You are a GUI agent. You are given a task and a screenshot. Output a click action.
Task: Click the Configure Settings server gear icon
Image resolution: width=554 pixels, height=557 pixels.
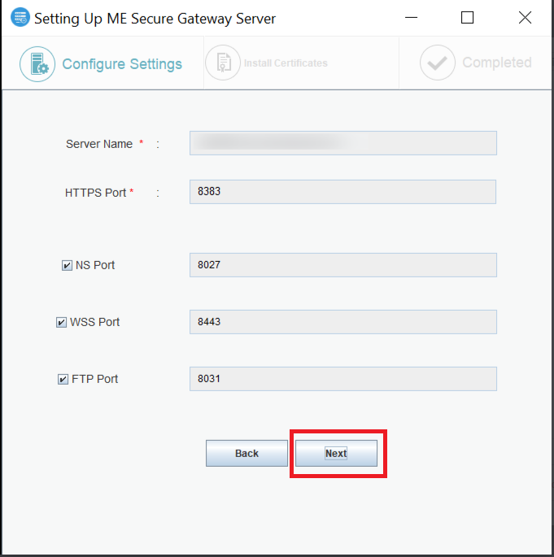coord(37,63)
